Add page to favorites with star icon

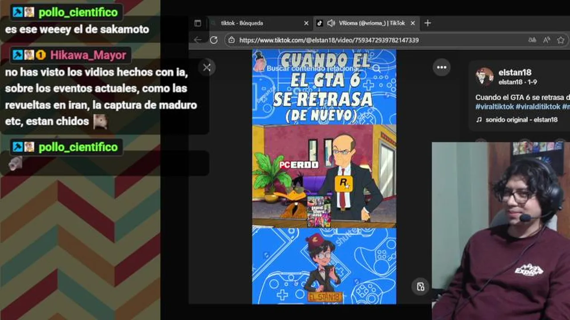(561, 40)
